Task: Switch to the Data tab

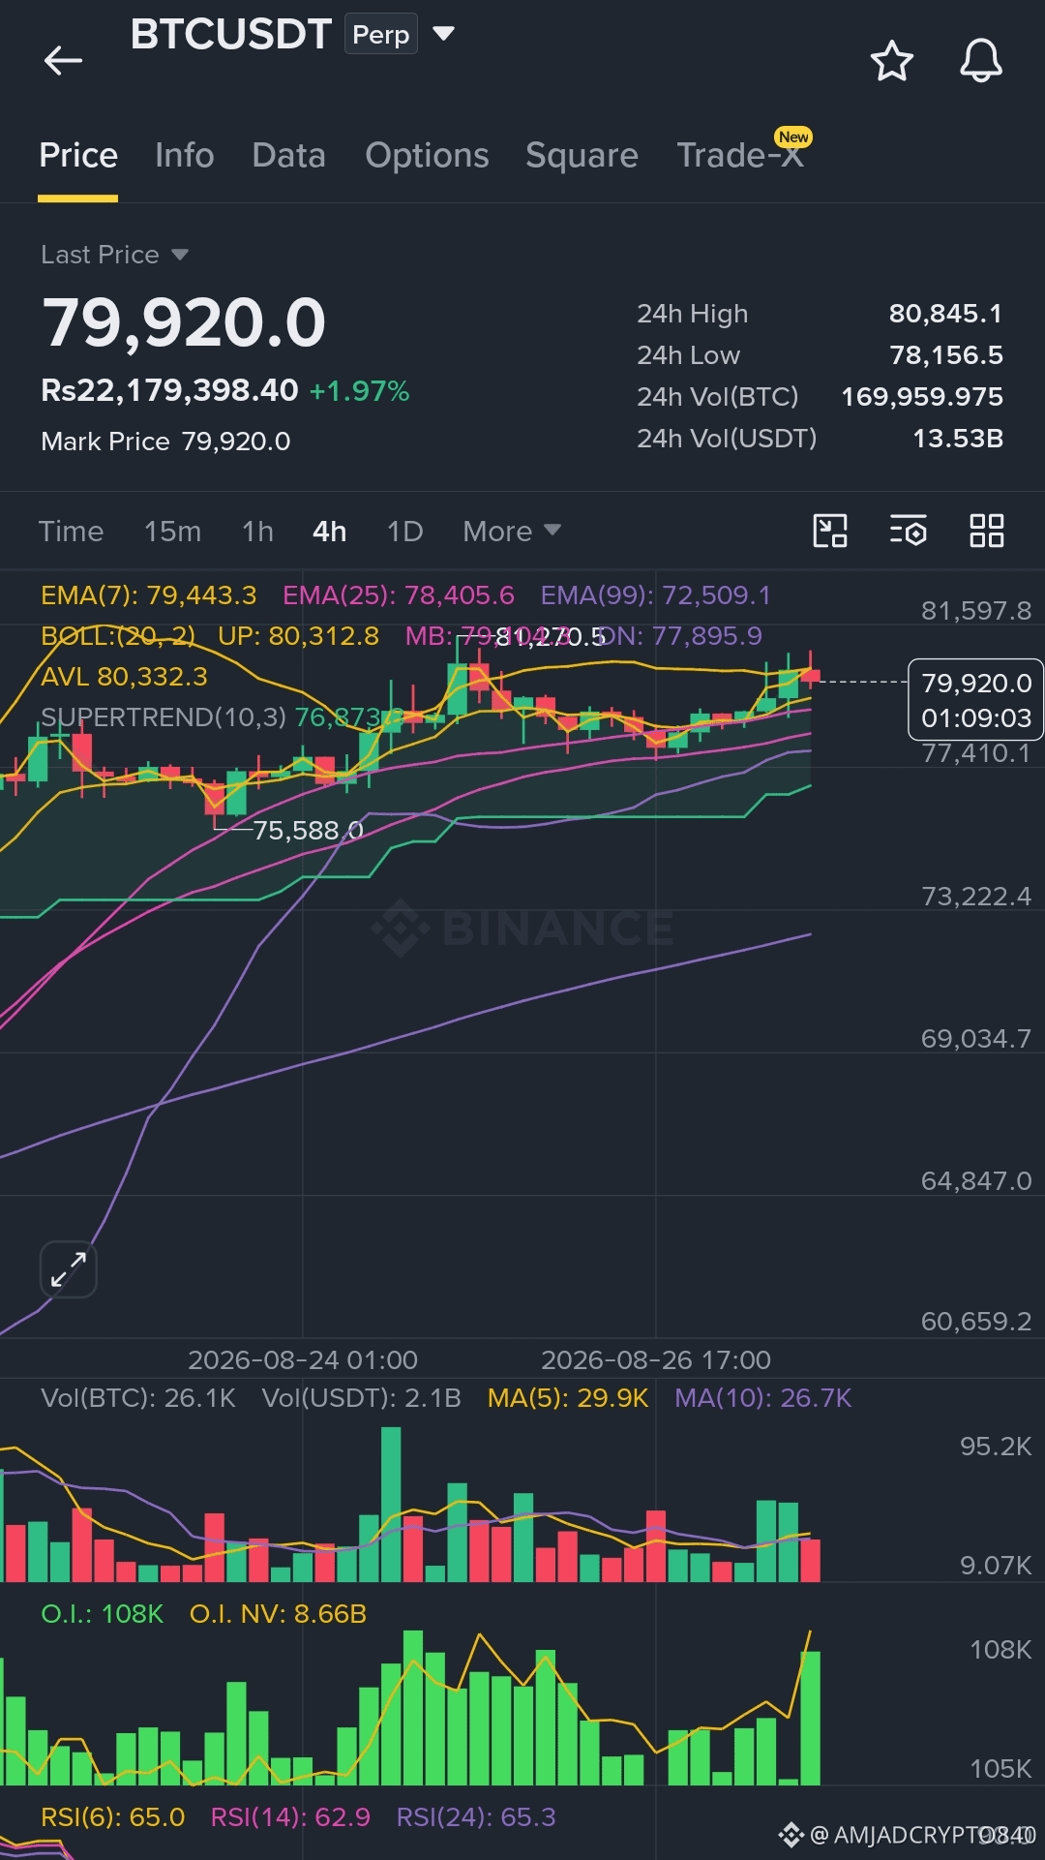Action: click(288, 155)
